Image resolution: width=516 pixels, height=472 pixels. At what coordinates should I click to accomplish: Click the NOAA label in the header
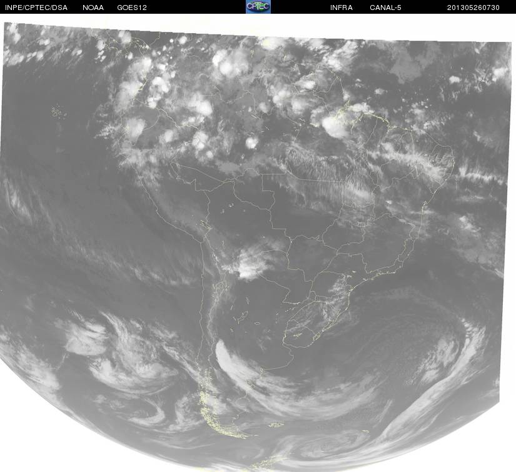[x=93, y=8]
